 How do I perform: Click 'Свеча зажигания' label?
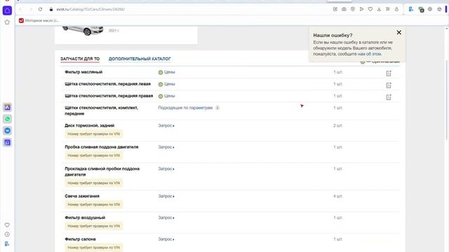(82, 196)
